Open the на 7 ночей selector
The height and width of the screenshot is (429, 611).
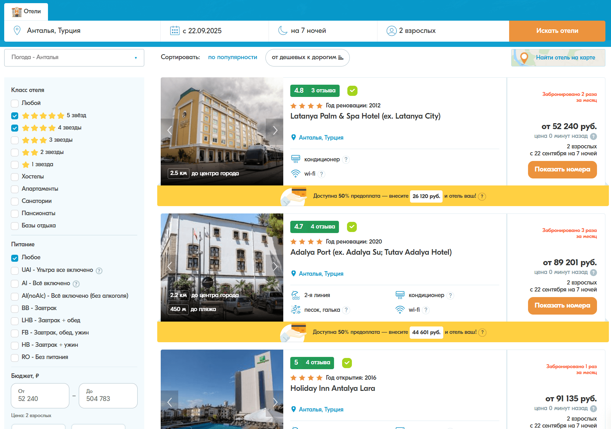(x=323, y=31)
